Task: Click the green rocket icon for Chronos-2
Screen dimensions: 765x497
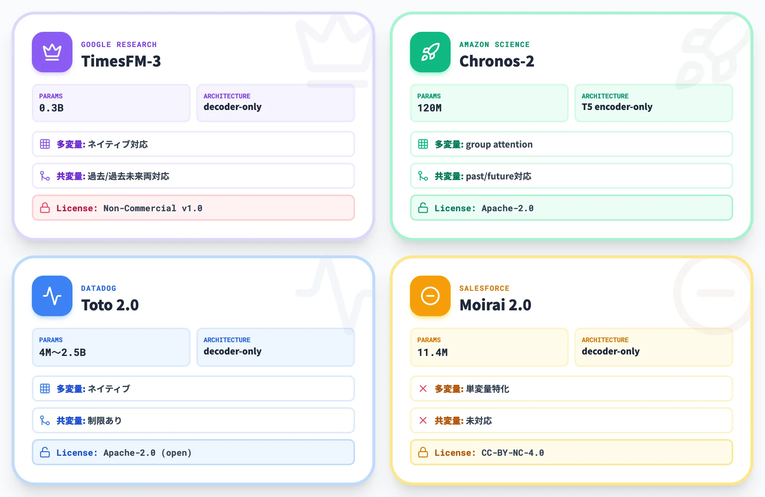Action: (430, 52)
